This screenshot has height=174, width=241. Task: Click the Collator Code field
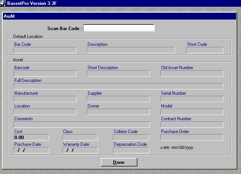point(131,137)
